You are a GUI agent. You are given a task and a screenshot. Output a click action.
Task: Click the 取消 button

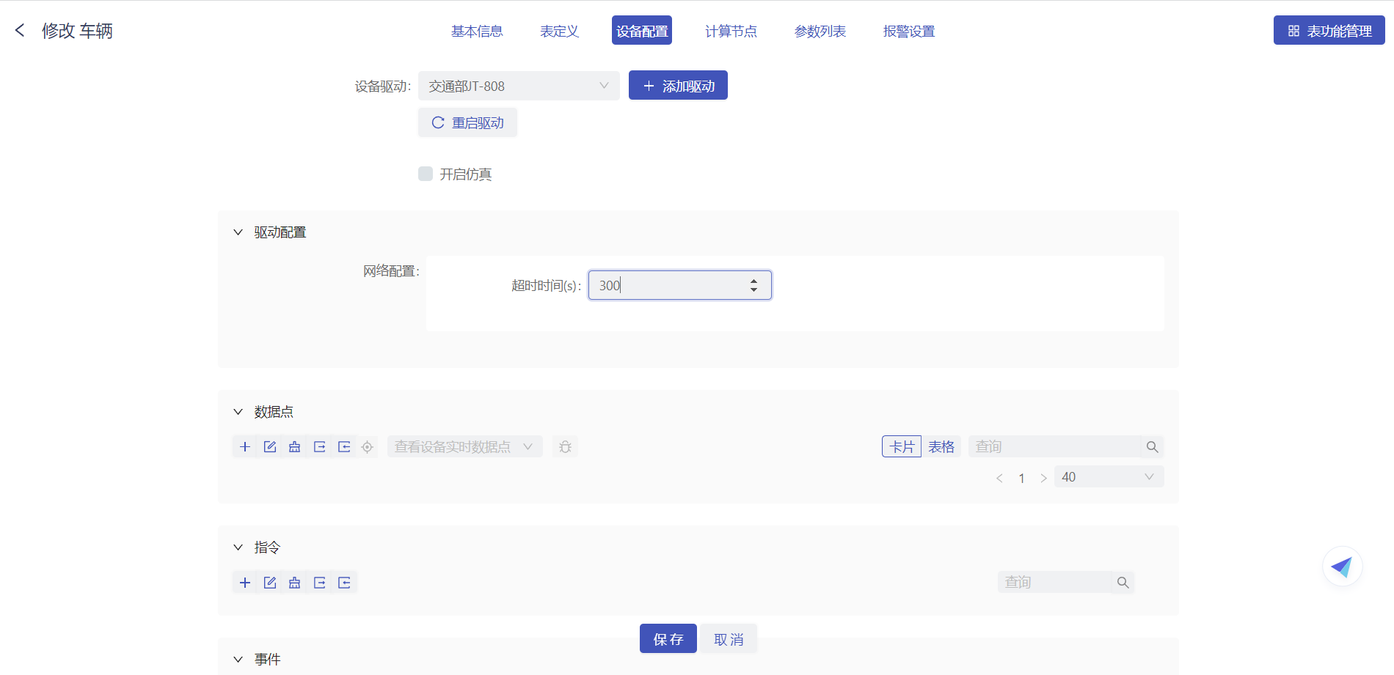pos(729,639)
